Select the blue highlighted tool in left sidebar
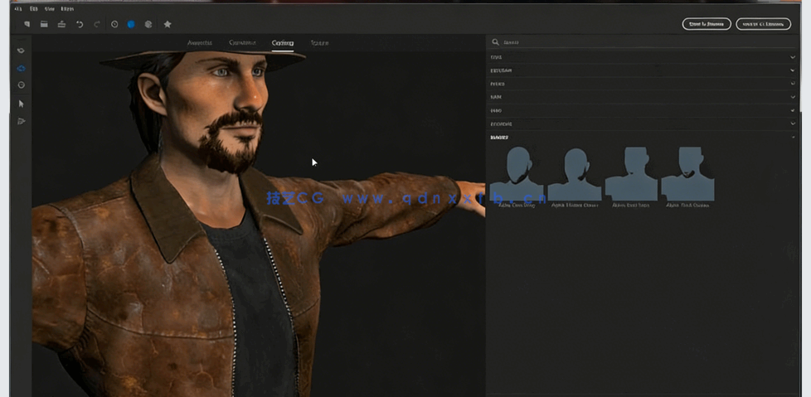This screenshot has width=811, height=397. coord(22,68)
